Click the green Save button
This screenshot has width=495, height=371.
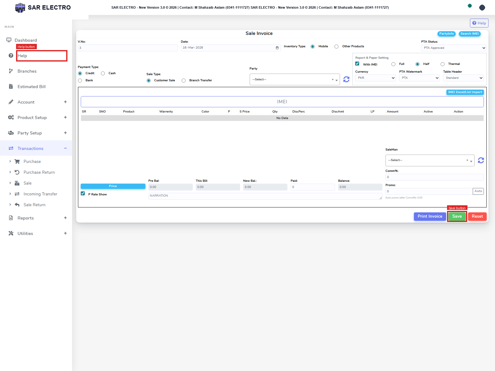coord(457,216)
